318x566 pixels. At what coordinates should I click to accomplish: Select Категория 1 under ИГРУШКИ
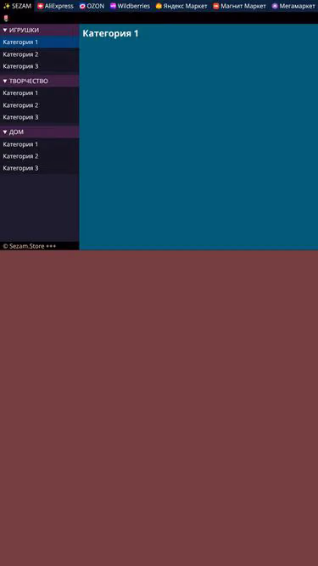click(40, 42)
